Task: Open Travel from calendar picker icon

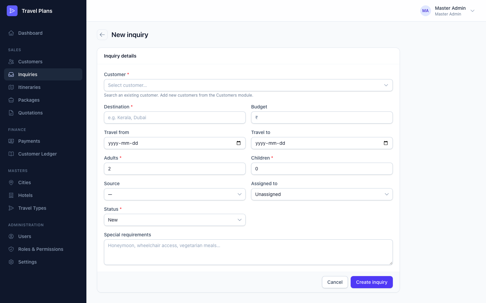Action: pos(239,143)
